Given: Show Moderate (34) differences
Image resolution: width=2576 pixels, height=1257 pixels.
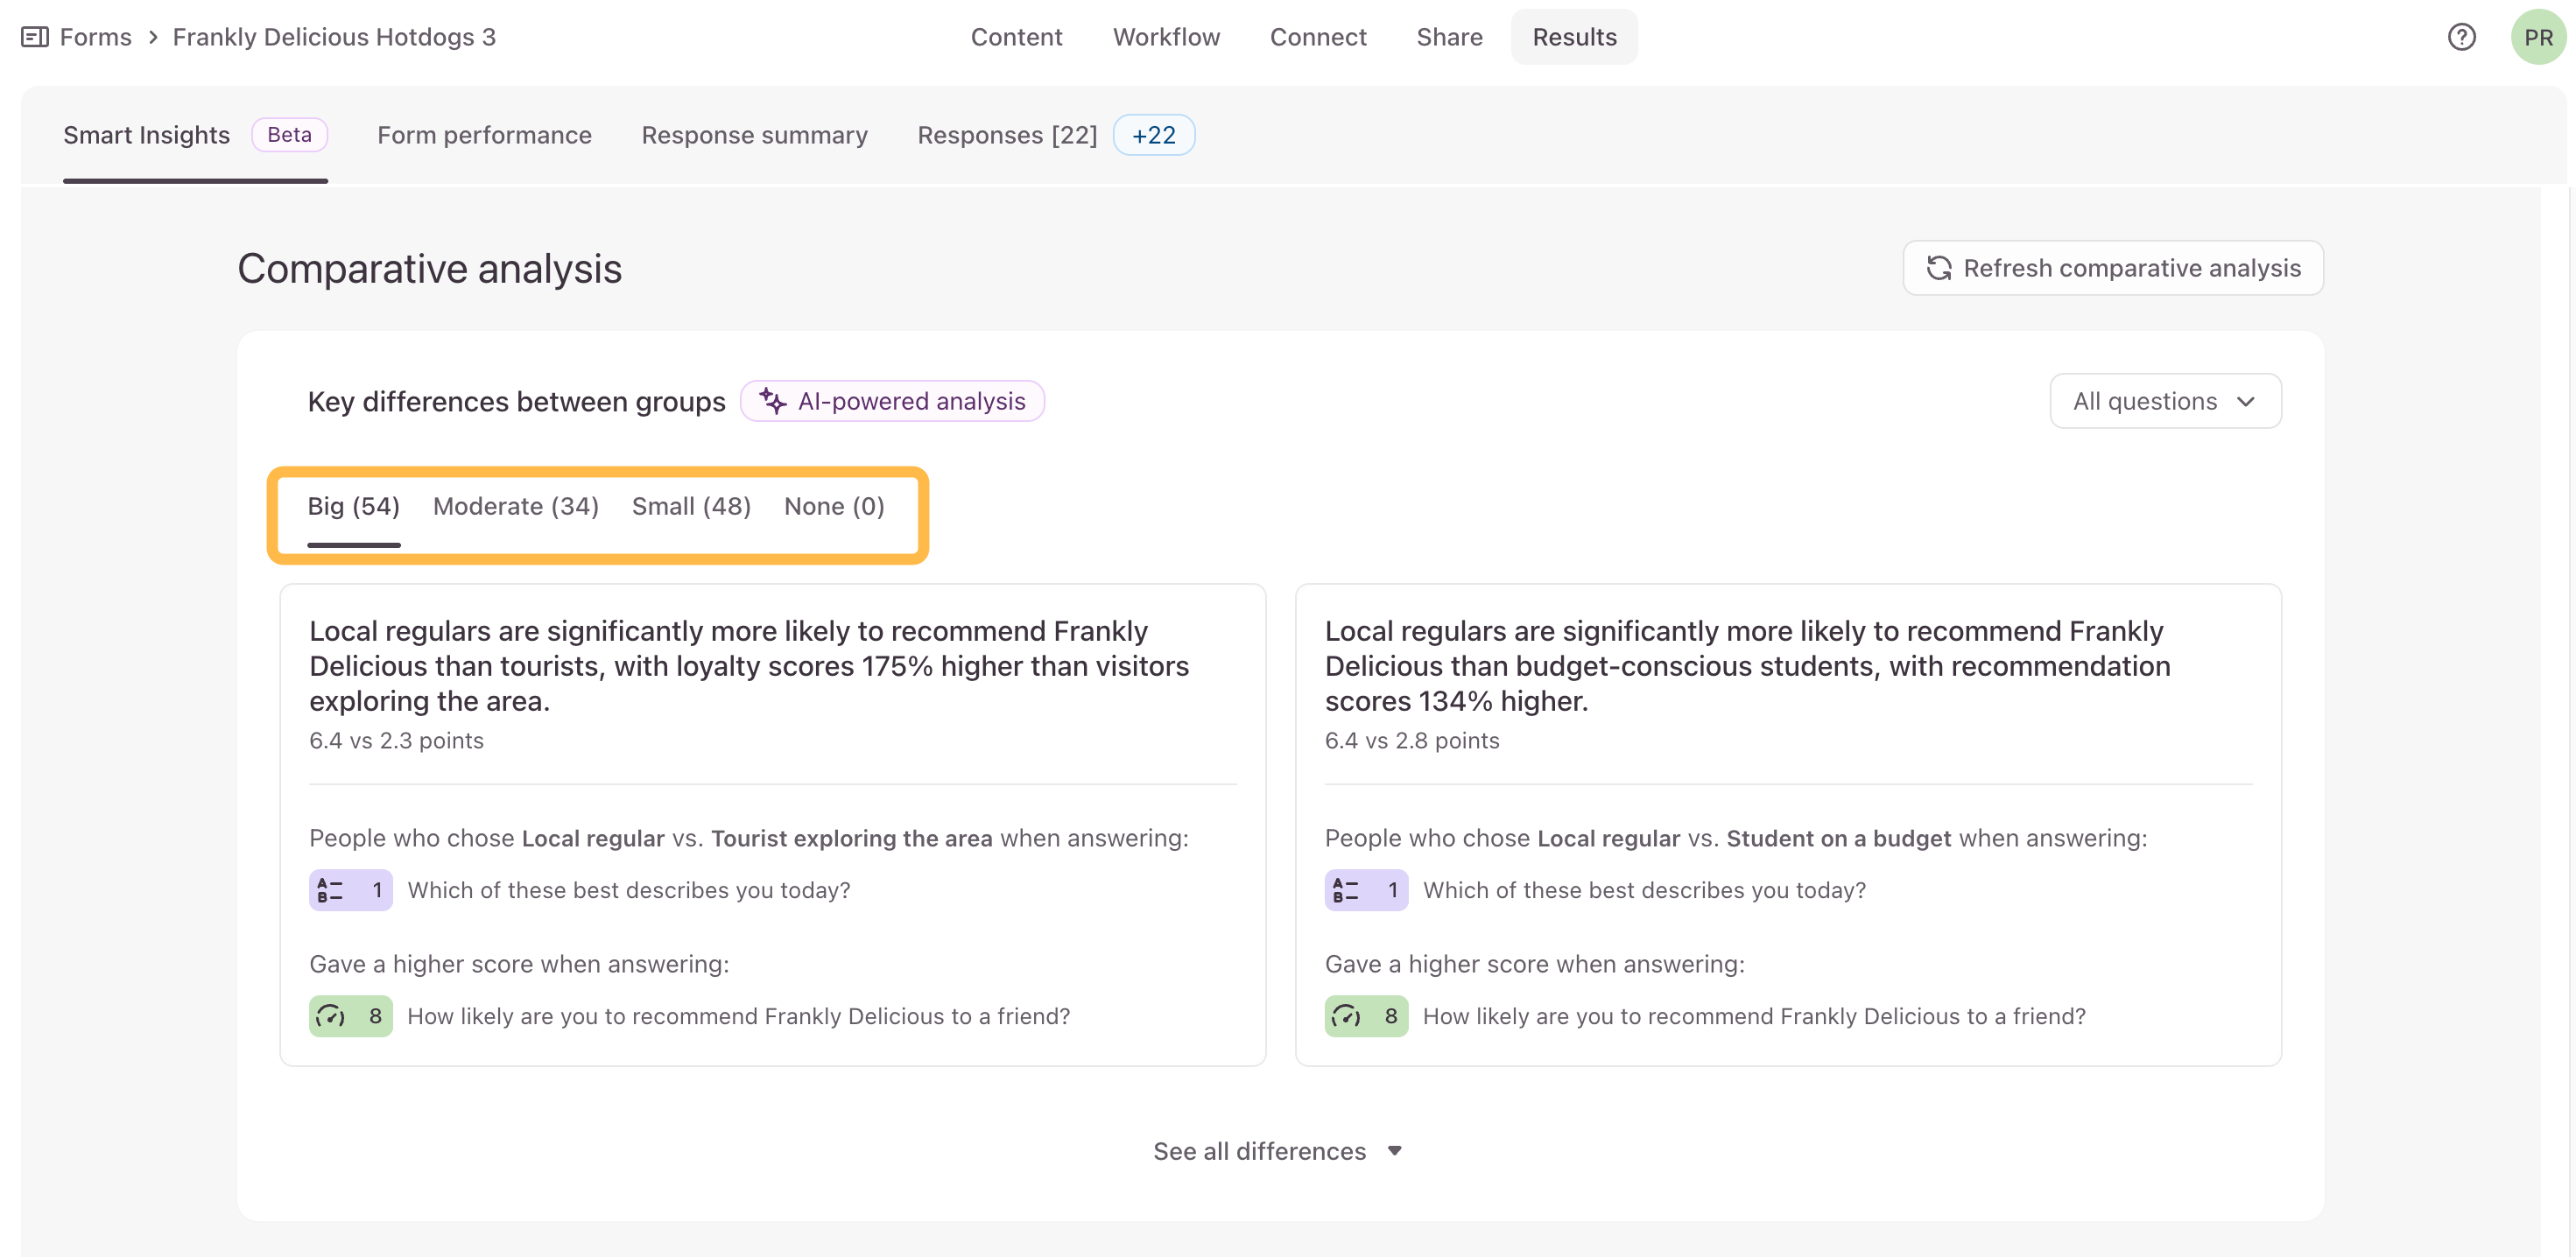Looking at the screenshot, I should [x=516, y=507].
